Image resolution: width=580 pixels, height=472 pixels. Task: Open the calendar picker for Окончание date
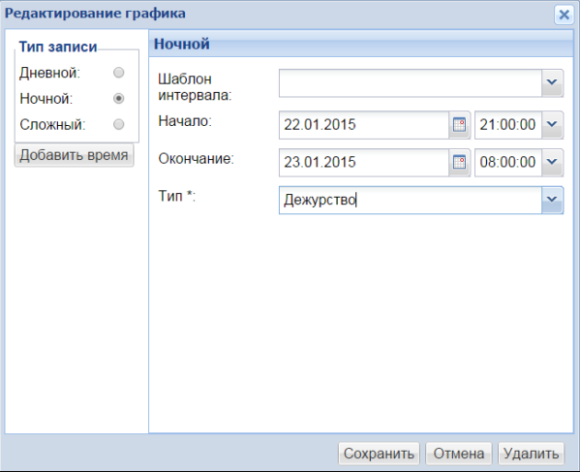point(459,163)
